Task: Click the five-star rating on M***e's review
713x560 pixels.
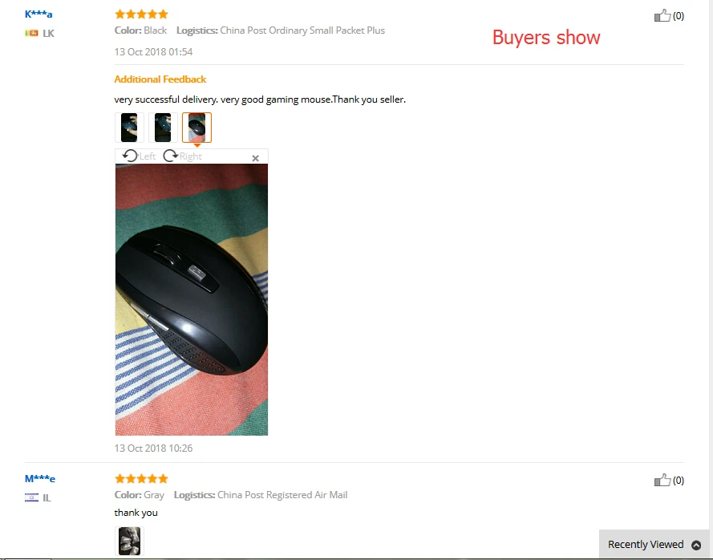Action: coord(141,479)
